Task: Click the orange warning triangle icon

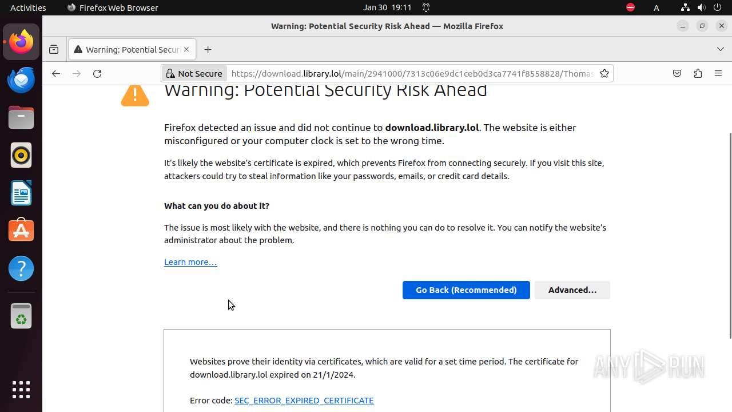Action: [135, 95]
